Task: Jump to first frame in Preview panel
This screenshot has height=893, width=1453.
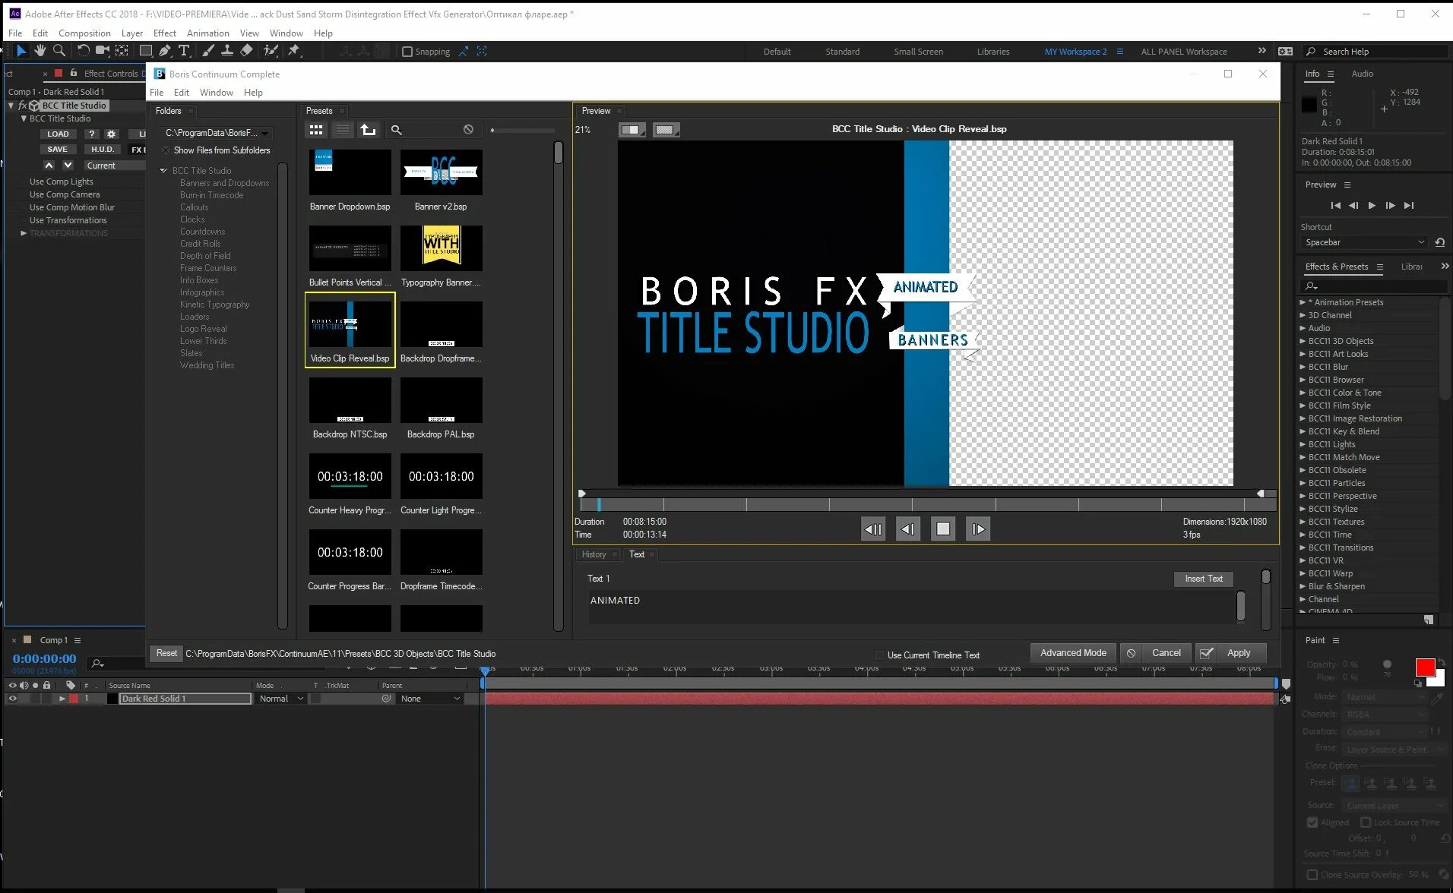Action: pyautogui.click(x=1335, y=206)
